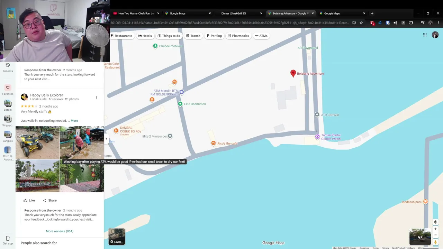Image resolution: width=443 pixels, height=249 pixels.
Task: Open Favorites heart in sidebar
Action: (x=8, y=90)
